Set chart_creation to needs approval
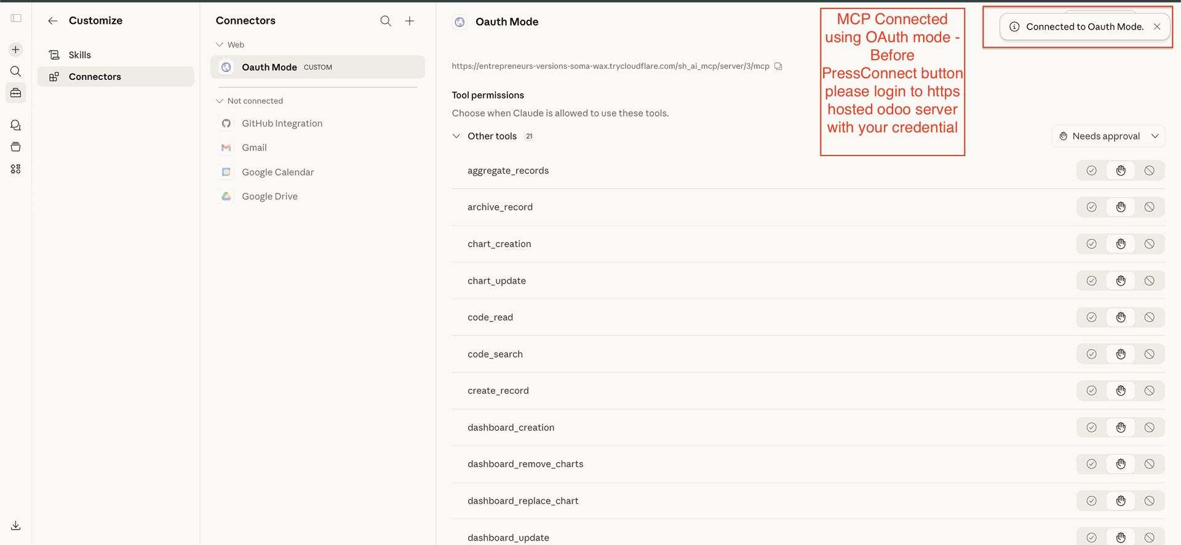The image size is (1181, 545). coord(1121,244)
